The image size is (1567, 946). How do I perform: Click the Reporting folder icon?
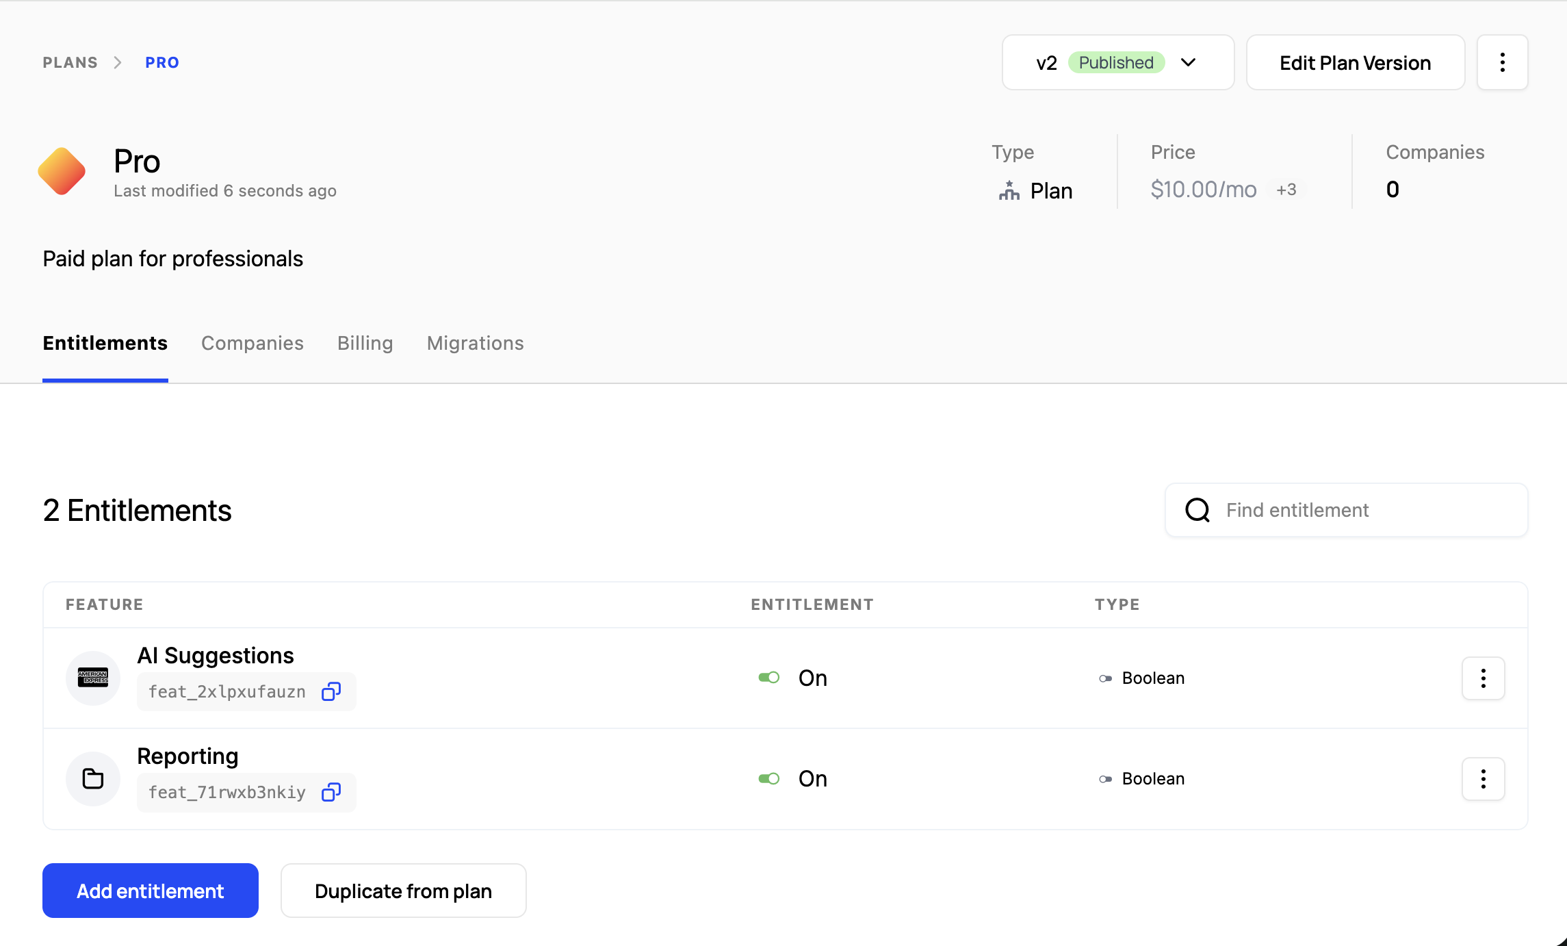[93, 778]
